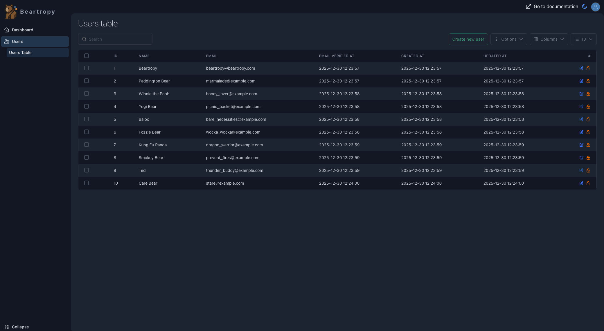Click the lock icon for Winnie the Pooh
Image resolution: width=604 pixels, height=331 pixels.
click(588, 94)
